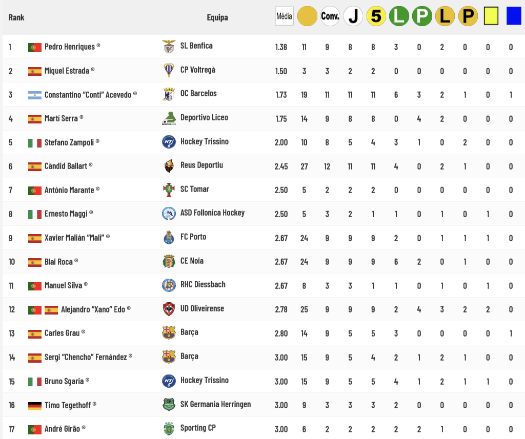Click the green P column icon
The width and height of the screenshot is (525, 439).
[422, 16]
